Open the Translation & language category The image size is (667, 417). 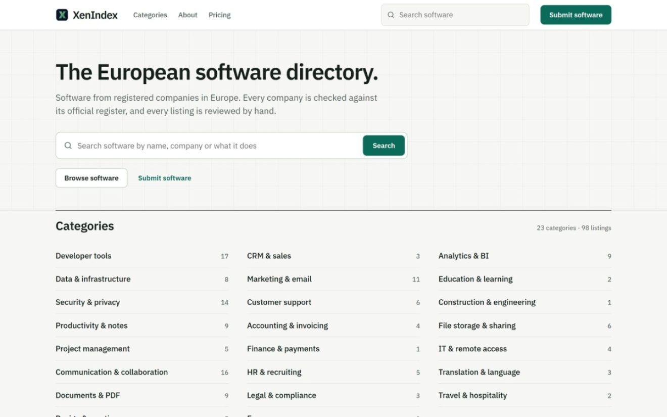coord(525,372)
